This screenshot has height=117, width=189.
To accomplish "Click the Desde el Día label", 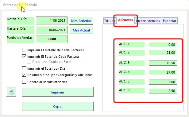I will pyautogui.click(x=21, y=21).
